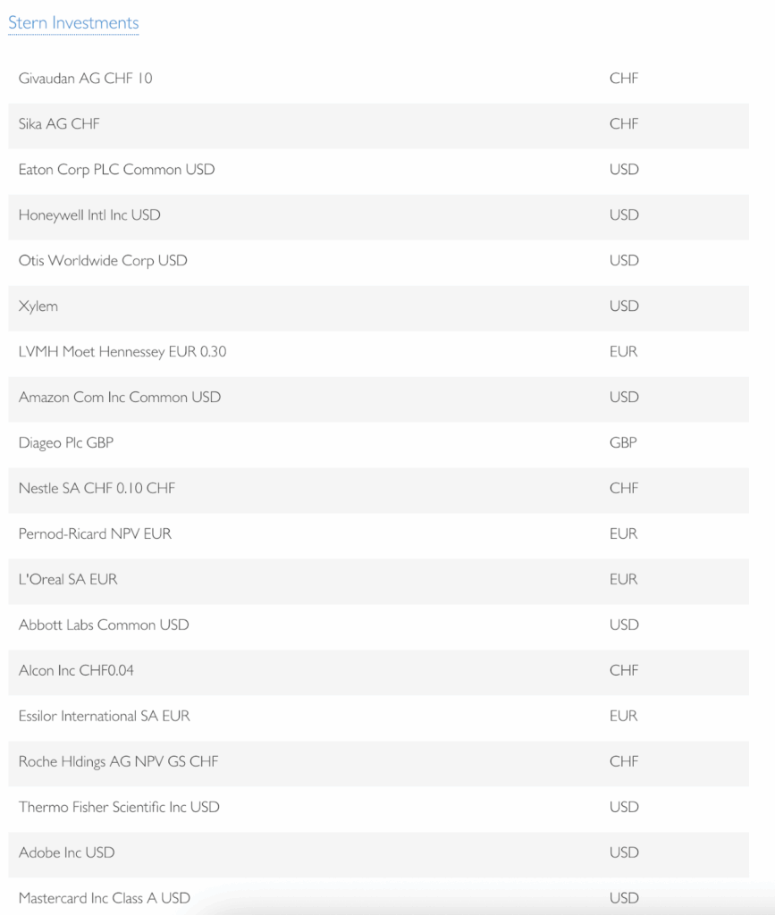Select Alcon Inc CHF0.04 holding
This screenshot has height=915, width=775.
76,671
